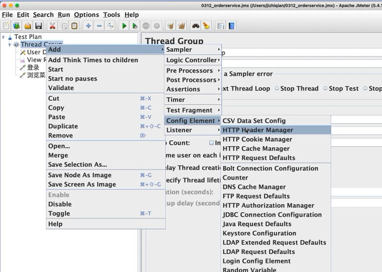
Task: Choose Toggle in context menu
Action: [106, 214]
